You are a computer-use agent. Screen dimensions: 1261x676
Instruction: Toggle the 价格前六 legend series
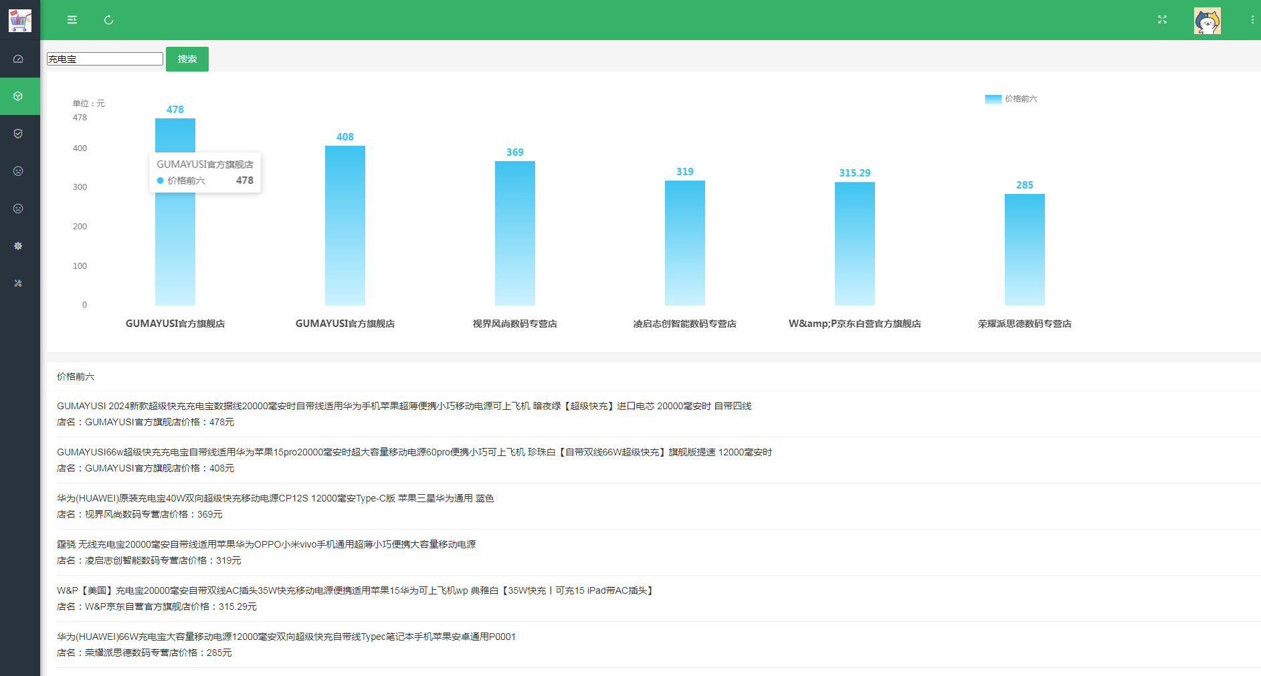pos(1011,99)
